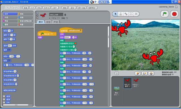Set rotation style to can rotate

tap(37, 13)
